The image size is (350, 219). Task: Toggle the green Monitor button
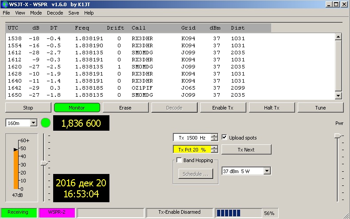pos(77,108)
